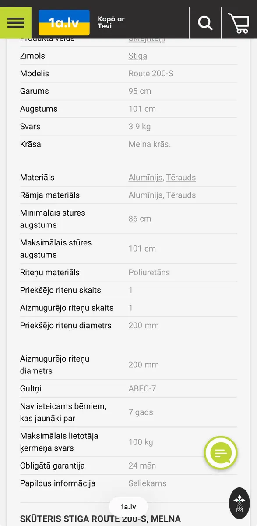Screen dimensions: 257x526
Task: Open the green live chat bubble
Action: tap(221, 453)
